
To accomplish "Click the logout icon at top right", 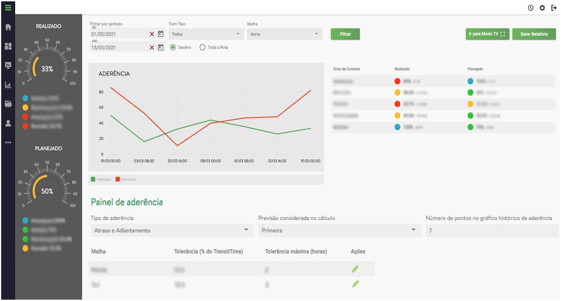I will coord(554,8).
